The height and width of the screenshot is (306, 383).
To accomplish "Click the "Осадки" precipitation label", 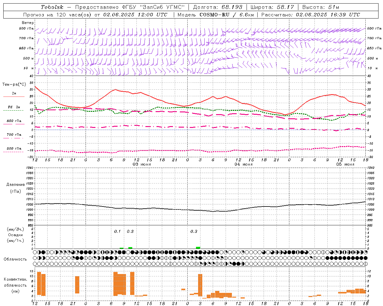I will pyautogui.click(x=16, y=235).
